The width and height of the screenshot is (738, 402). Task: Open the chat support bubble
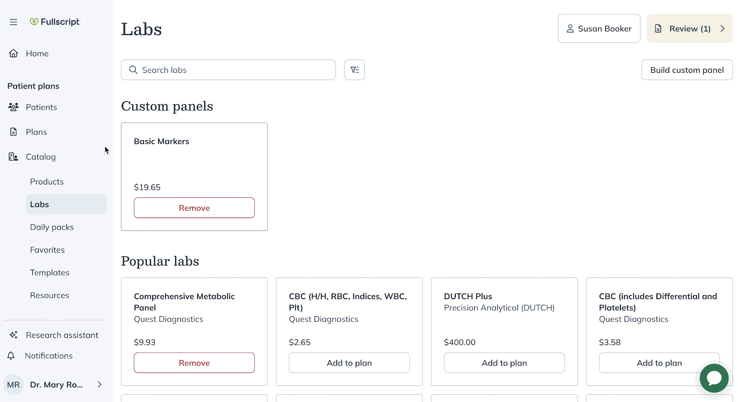pos(714,378)
